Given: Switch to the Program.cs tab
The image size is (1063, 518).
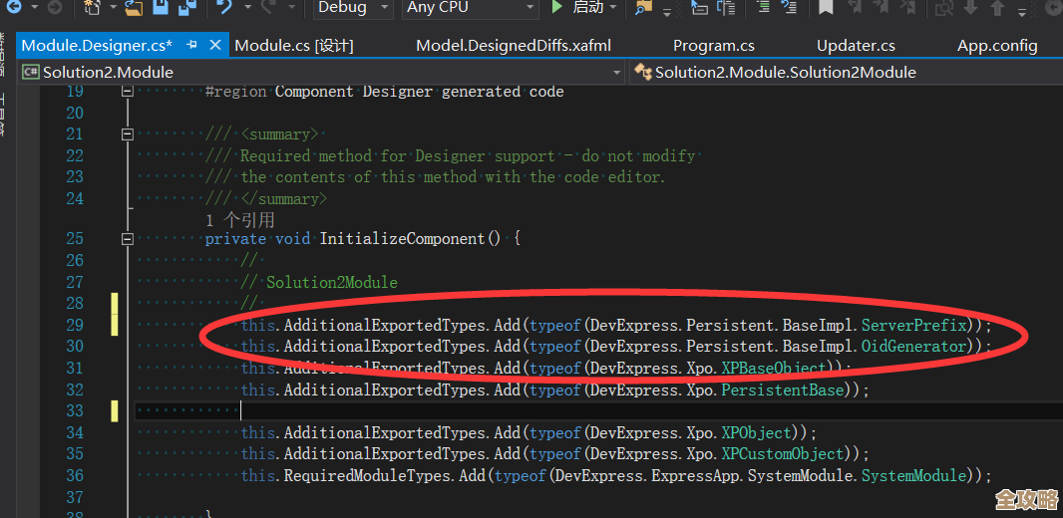Looking at the screenshot, I should tap(713, 46).
